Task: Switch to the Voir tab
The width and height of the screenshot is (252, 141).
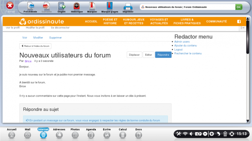Action: coord(24,37)
